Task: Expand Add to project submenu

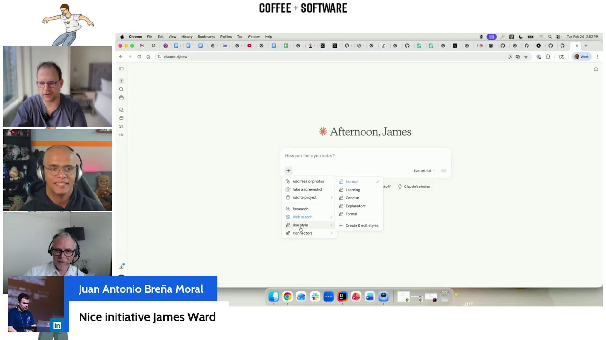Action: point(309,197)
